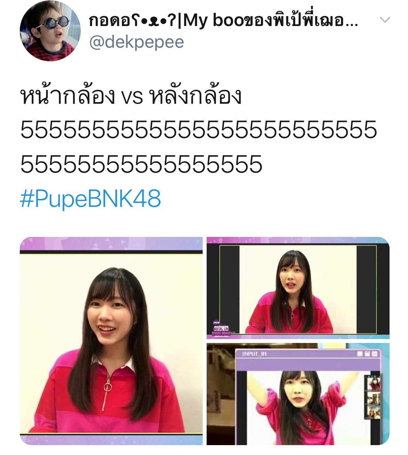Open the #PupeBNK48 hashtag
The height and width of the screenshot is (455, 408).
point(90,199)
